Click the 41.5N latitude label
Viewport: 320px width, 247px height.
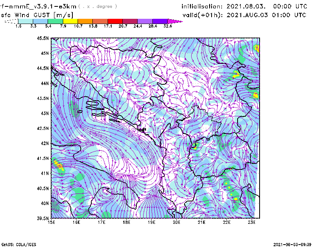43,158
